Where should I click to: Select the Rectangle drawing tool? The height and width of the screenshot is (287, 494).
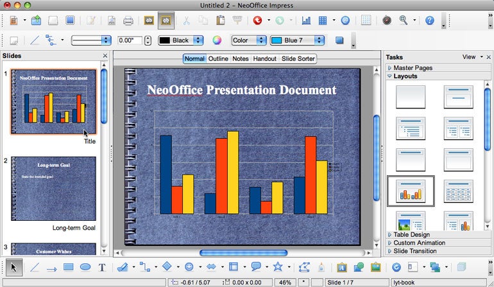pos(69,267)
